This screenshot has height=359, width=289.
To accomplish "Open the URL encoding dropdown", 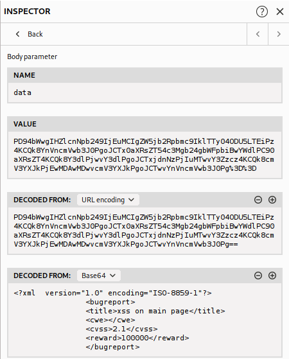I will 108,200.
